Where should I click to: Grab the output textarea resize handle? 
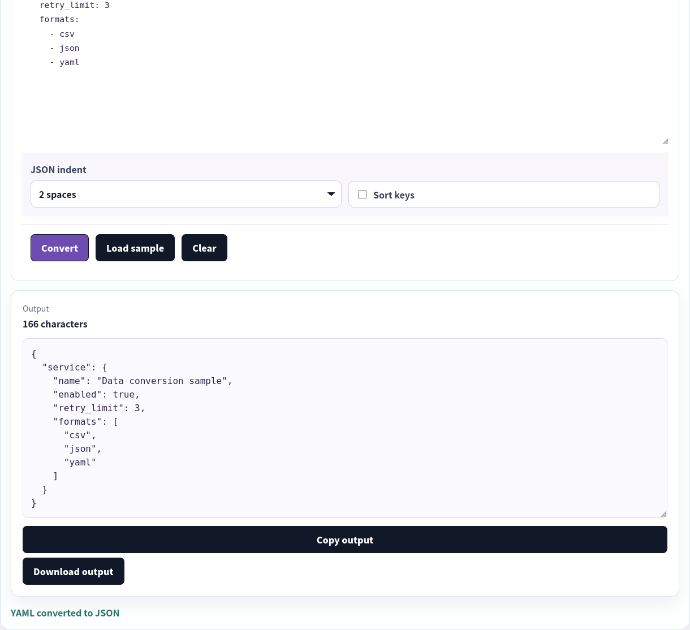pos(663,514)
